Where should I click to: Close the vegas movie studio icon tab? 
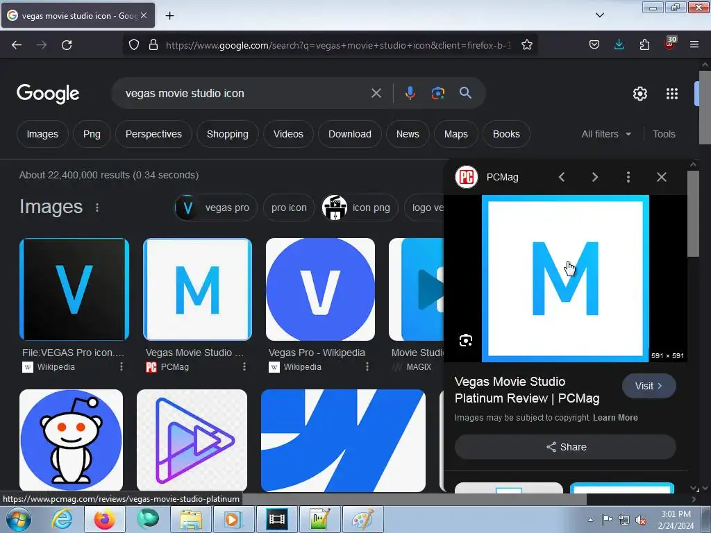pos(144,15)
